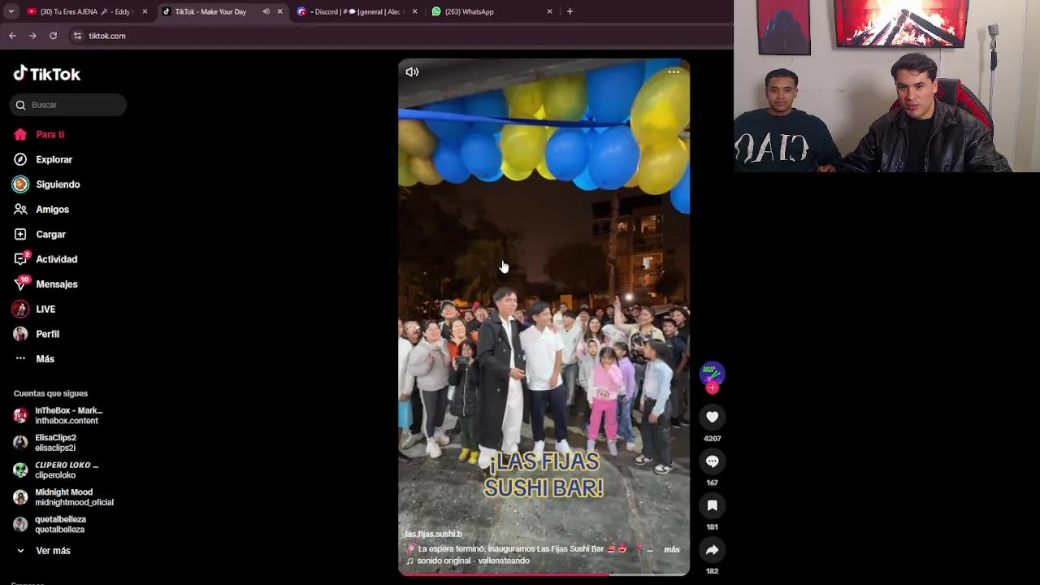Go back in browser
The image size is (1040, 585).
(12, 36)
